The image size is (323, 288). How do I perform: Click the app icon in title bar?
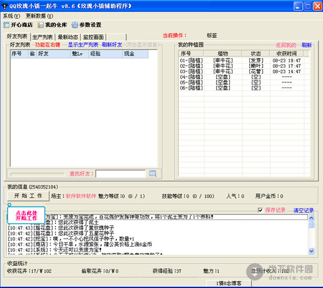click(x=4, y=6)
